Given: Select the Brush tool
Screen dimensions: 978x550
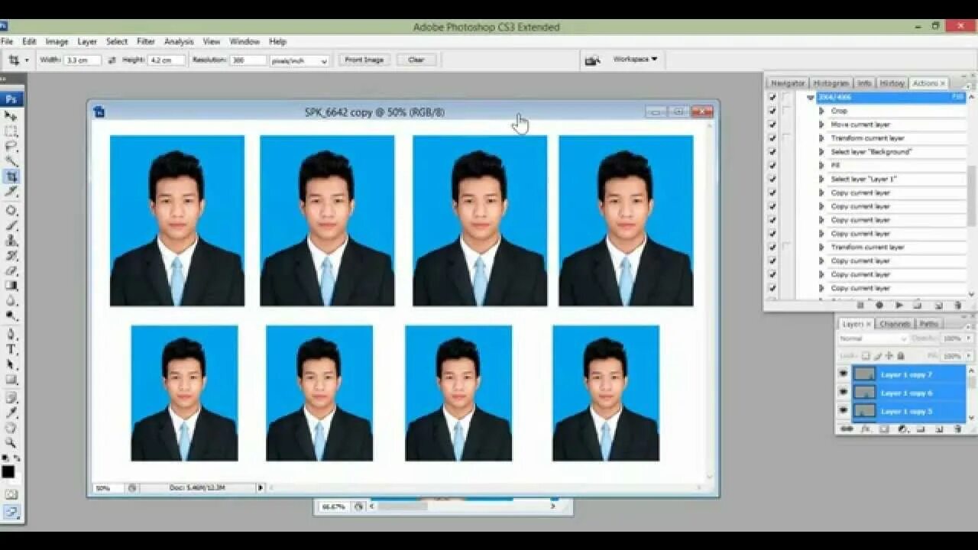Looking at the screenshot, I should click(x=11, y=225).
